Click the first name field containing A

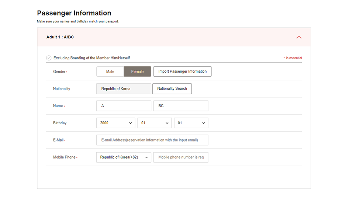pyautogui.click(x=124, y=106)
